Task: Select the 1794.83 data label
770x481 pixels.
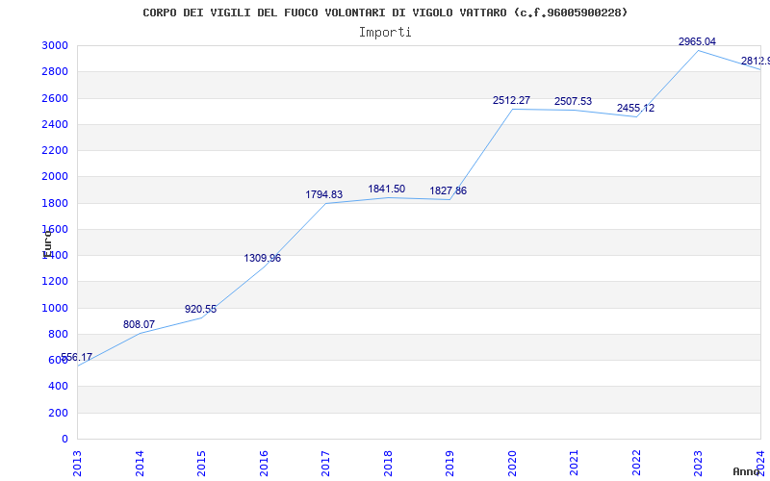Action: (x=324, y=195)
